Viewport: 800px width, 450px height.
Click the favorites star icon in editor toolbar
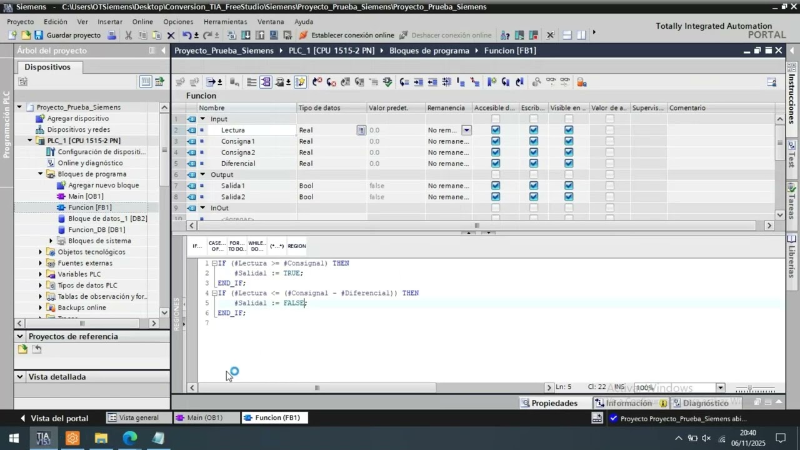coord(300,82)
